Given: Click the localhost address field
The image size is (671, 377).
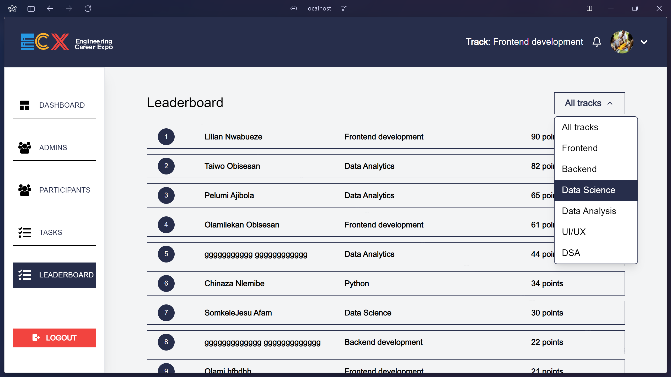Looking at the screenshot, I should [319, 9].
